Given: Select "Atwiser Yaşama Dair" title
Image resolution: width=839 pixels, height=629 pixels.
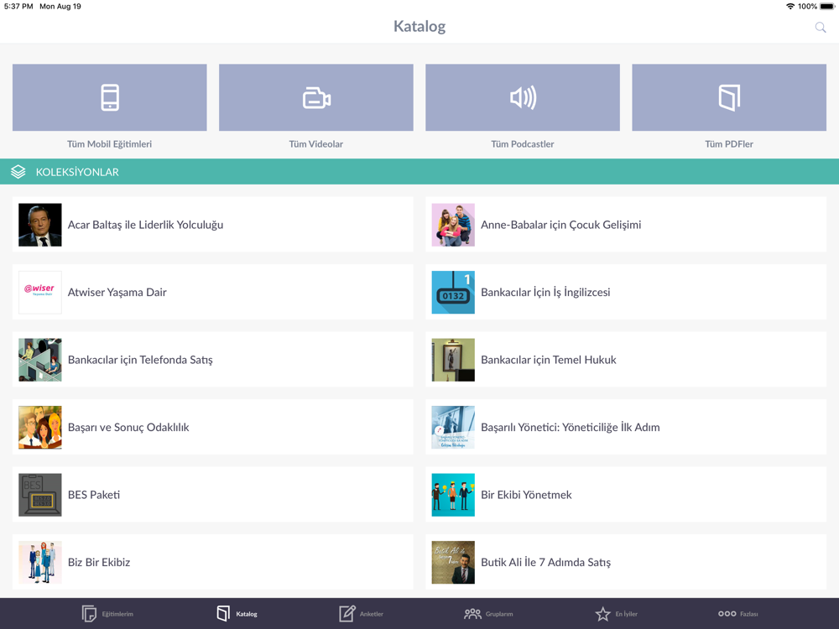Looking at the screenshot, I should pos(117,293).
